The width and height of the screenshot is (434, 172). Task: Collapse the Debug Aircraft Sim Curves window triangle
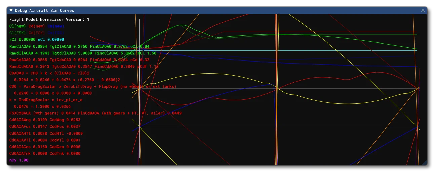[x=11, y=11]
